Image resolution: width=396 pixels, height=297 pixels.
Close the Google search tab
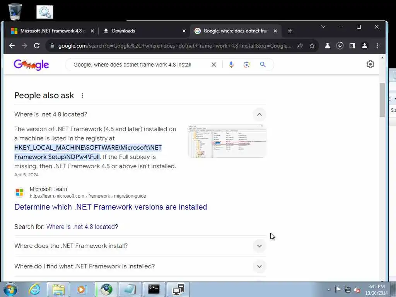click(x=275, y=31)
